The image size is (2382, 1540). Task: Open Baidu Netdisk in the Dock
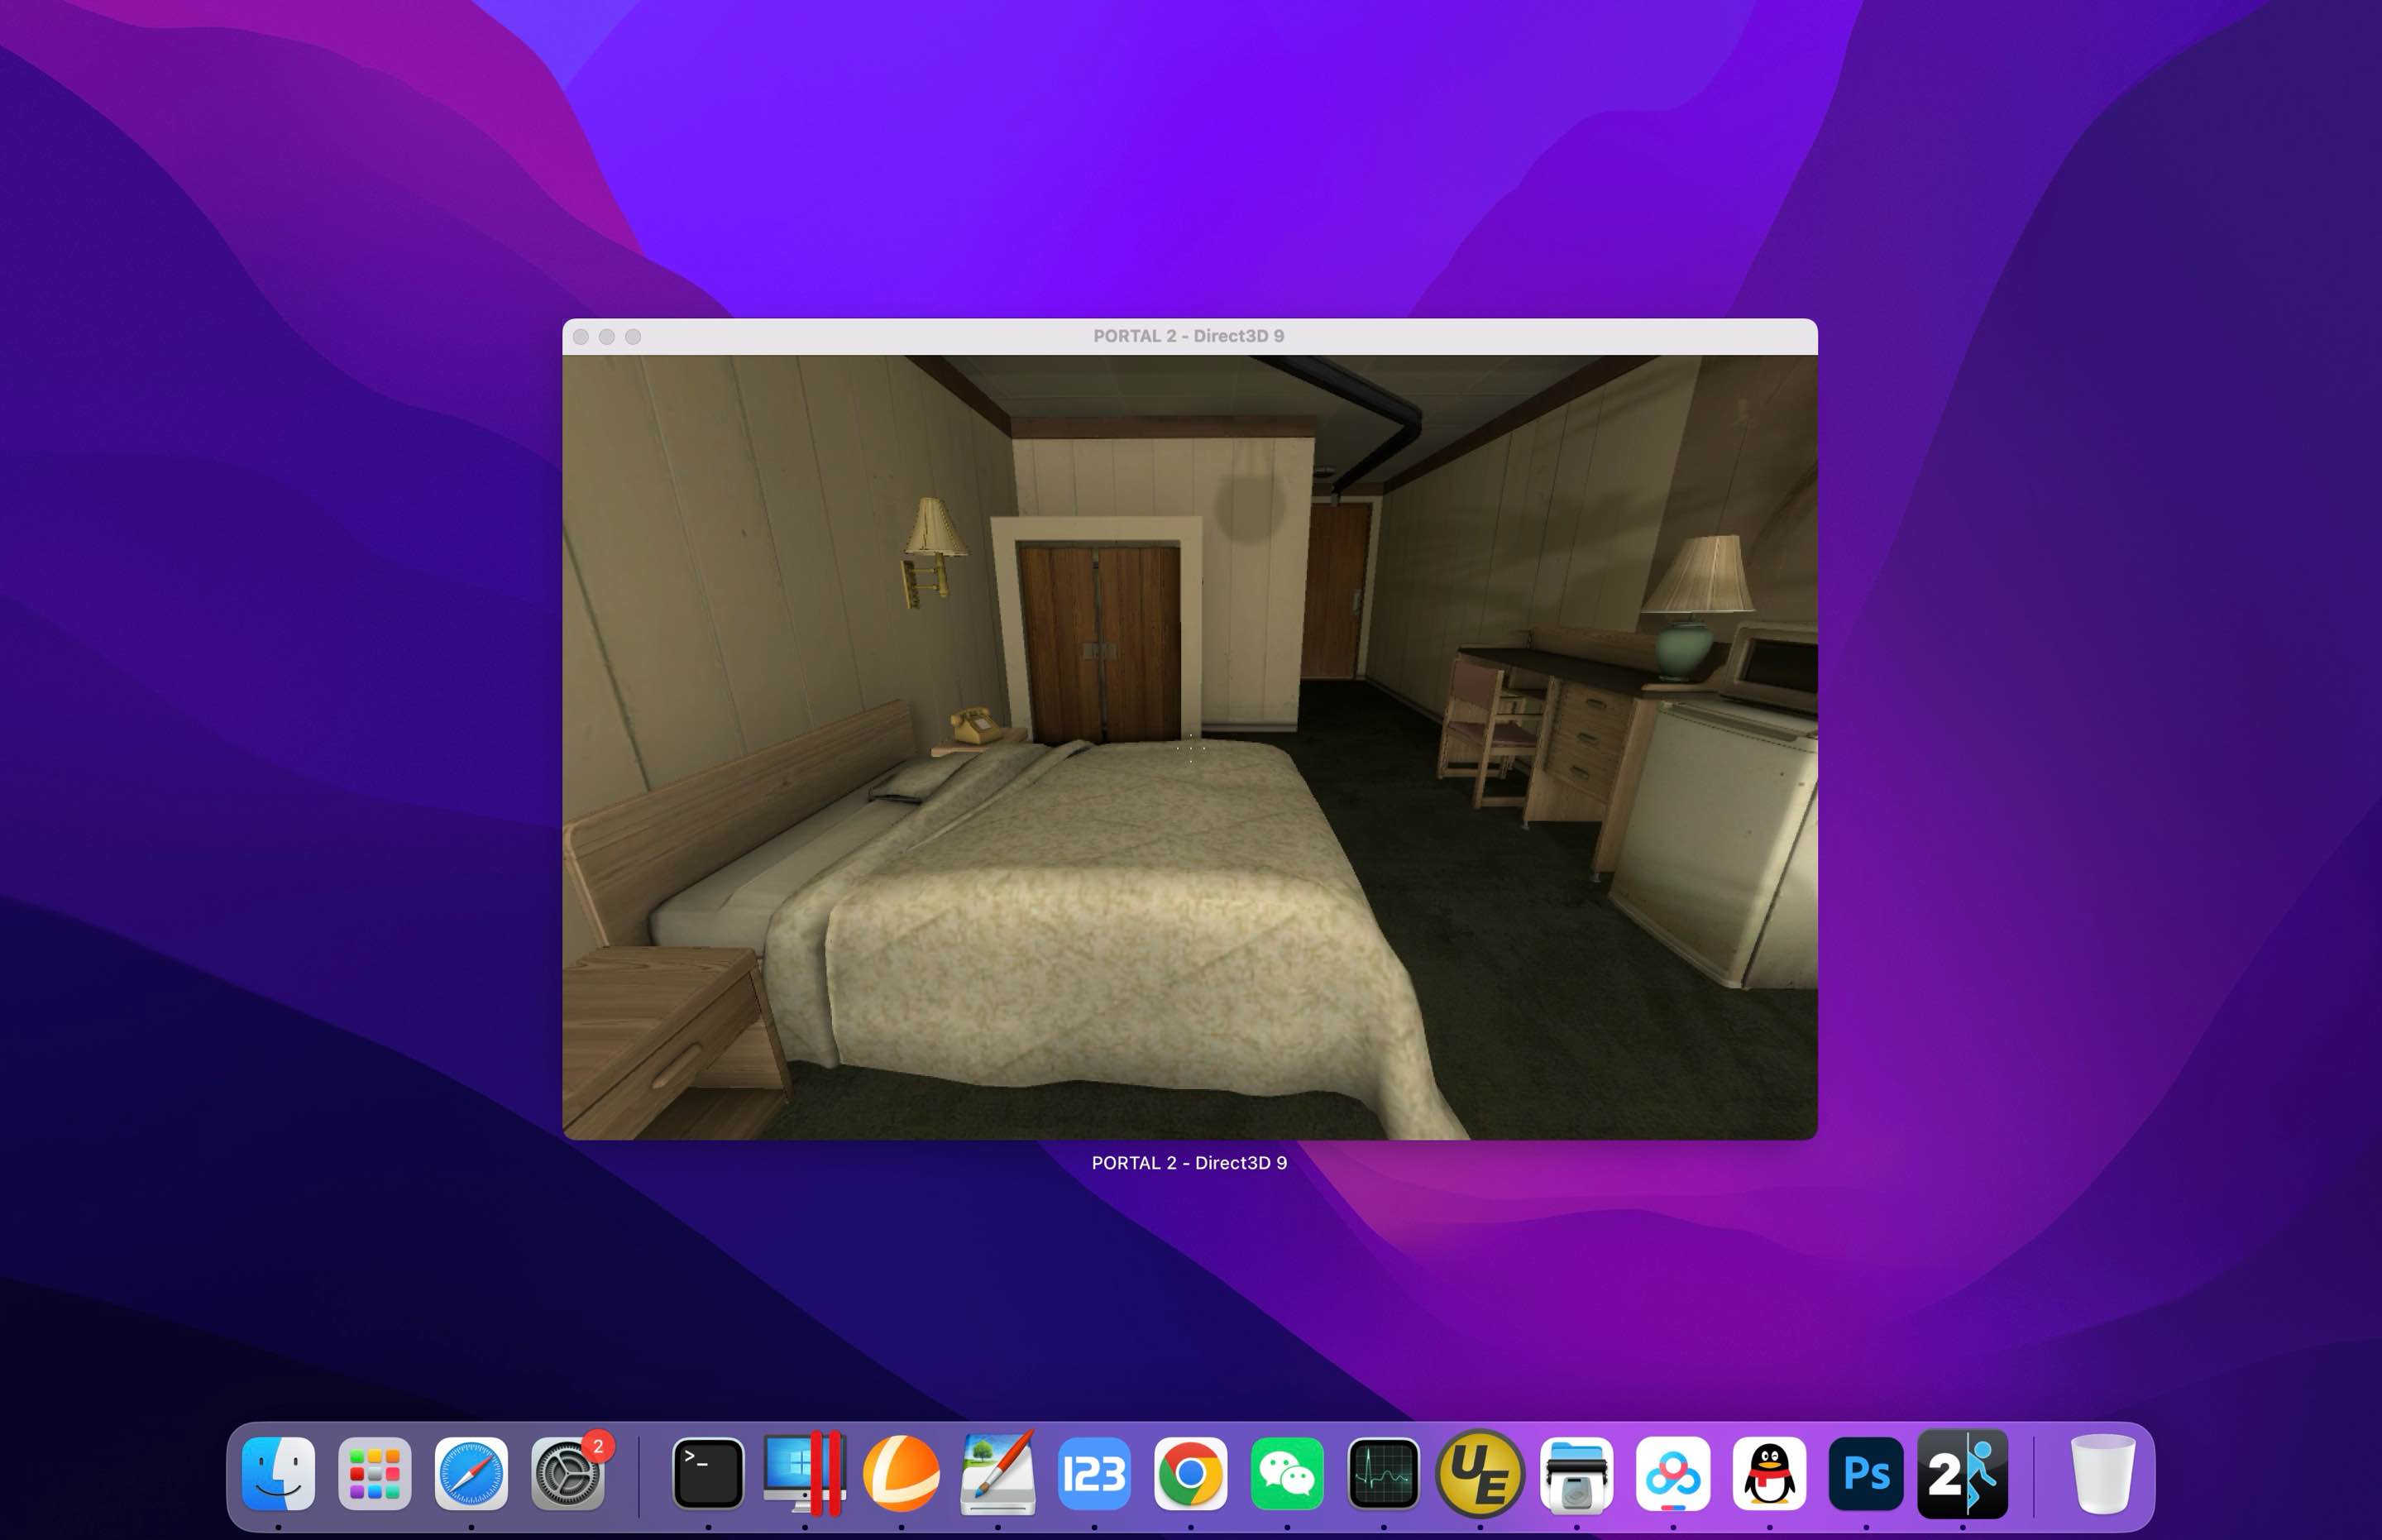1673,1473
